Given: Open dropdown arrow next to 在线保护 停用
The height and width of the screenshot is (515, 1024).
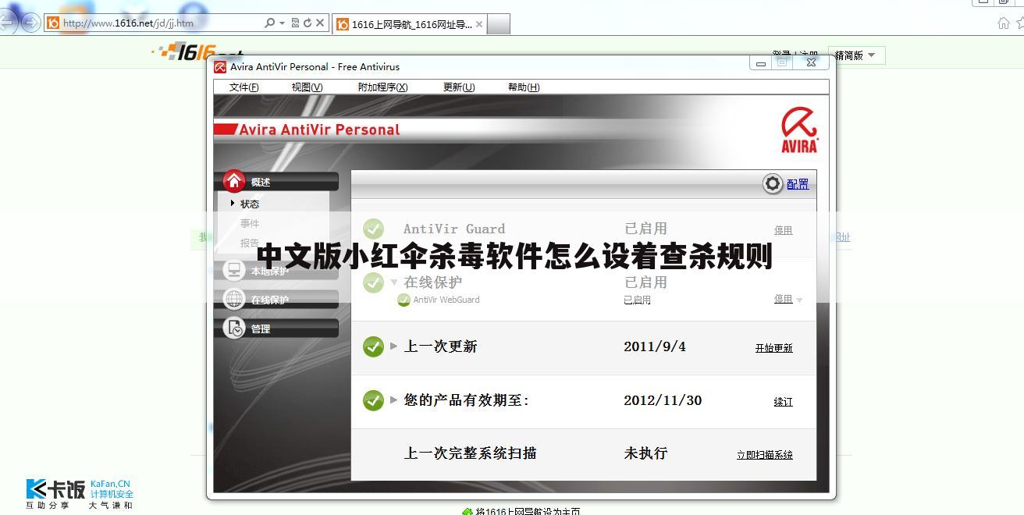Looking at the screenshot, I should tap(799, 300).
